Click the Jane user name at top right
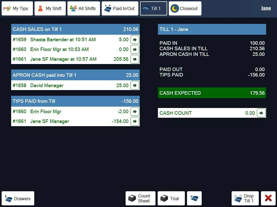Viewport: 277px width, 207px height. (x=266, y=8)
